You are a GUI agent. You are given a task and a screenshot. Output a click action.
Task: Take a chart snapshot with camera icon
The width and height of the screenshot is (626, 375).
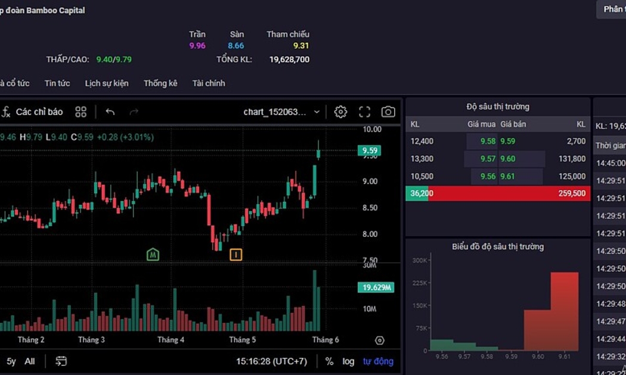388,112
